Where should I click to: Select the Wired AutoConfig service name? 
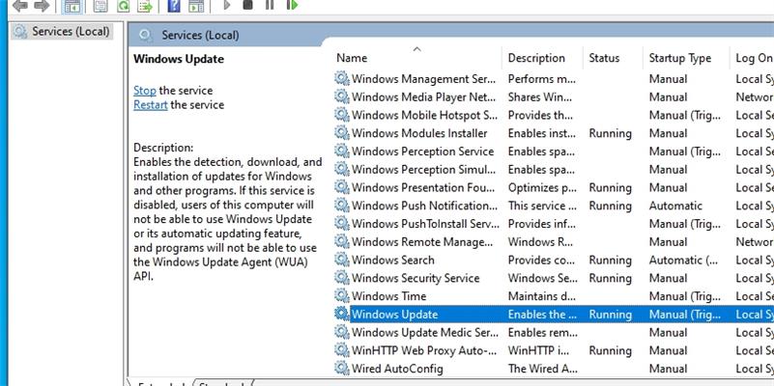click(x=397, y=369)
